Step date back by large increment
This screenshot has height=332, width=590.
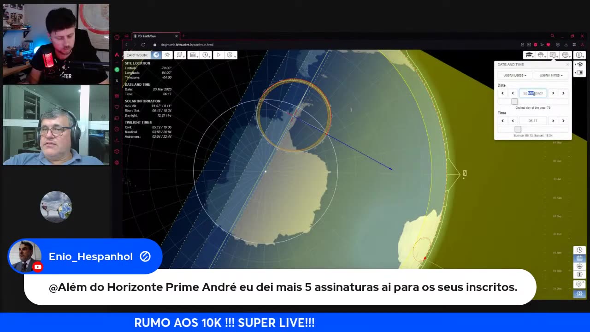(x=502, y=93)
